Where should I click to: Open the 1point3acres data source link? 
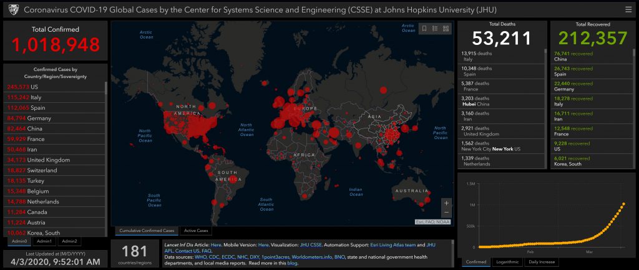point(275,258)
